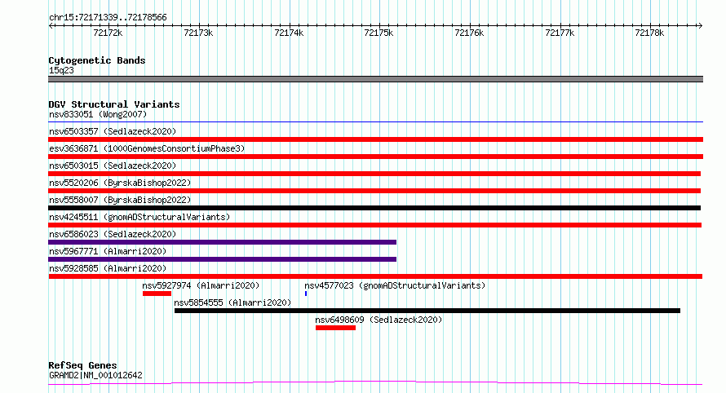Screen dimensions: 726x393
Task: Click the black nsv5558007 variant bar
Action: click(374, 208)
